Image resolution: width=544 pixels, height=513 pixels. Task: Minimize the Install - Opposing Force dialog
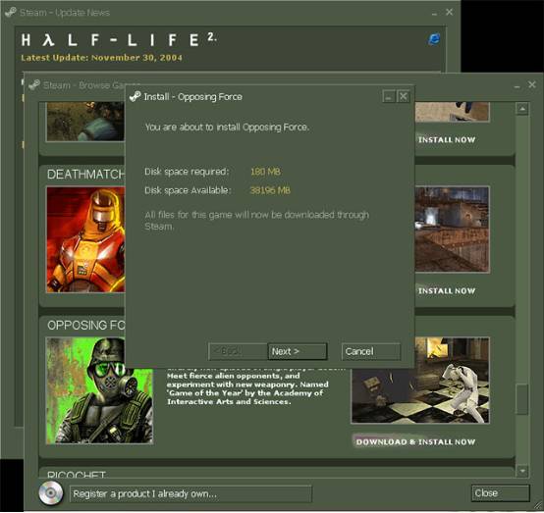(x=389, y=96)
